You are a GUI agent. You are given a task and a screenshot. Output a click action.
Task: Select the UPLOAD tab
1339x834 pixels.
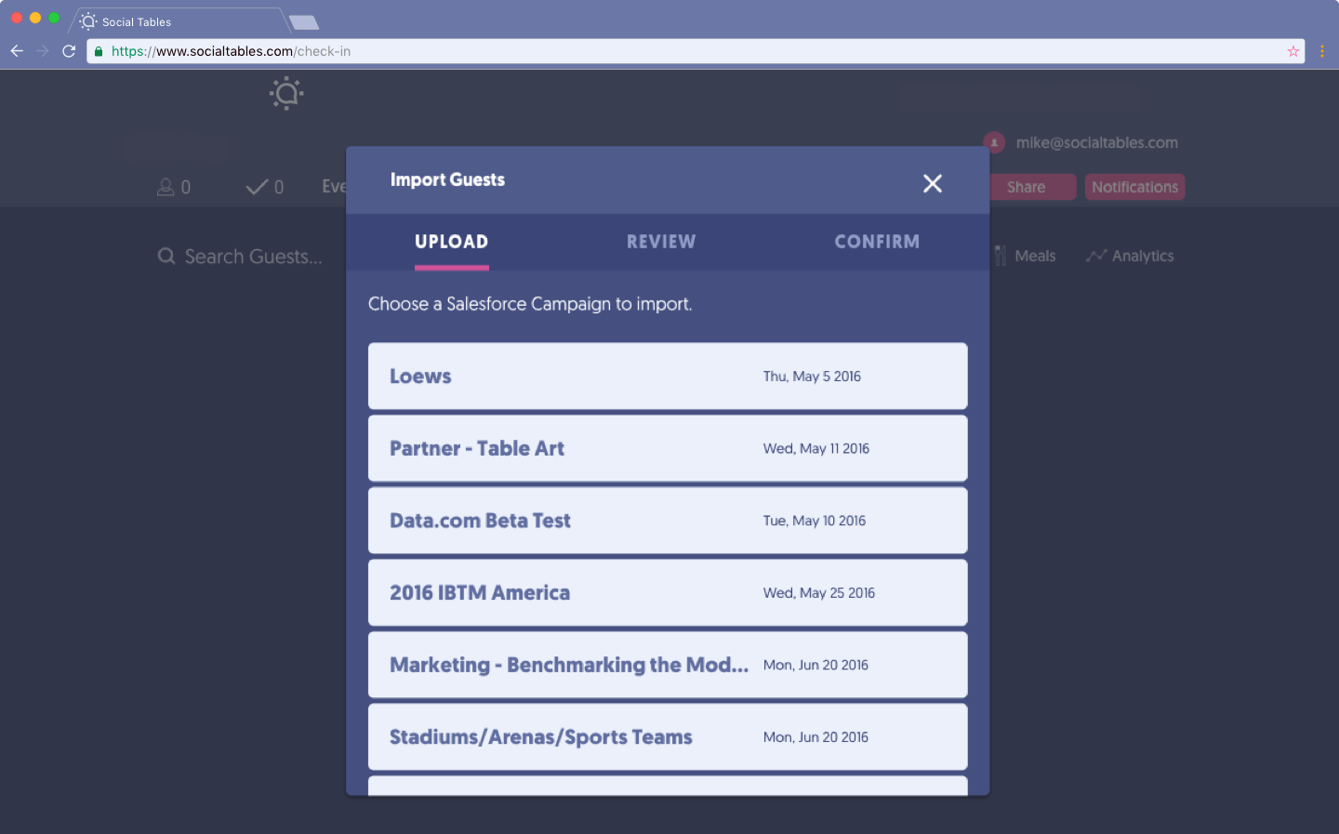click(451, 242)
